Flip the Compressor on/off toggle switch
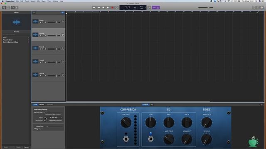This screenshot has height=149, width=266. (x=126, y=139)
